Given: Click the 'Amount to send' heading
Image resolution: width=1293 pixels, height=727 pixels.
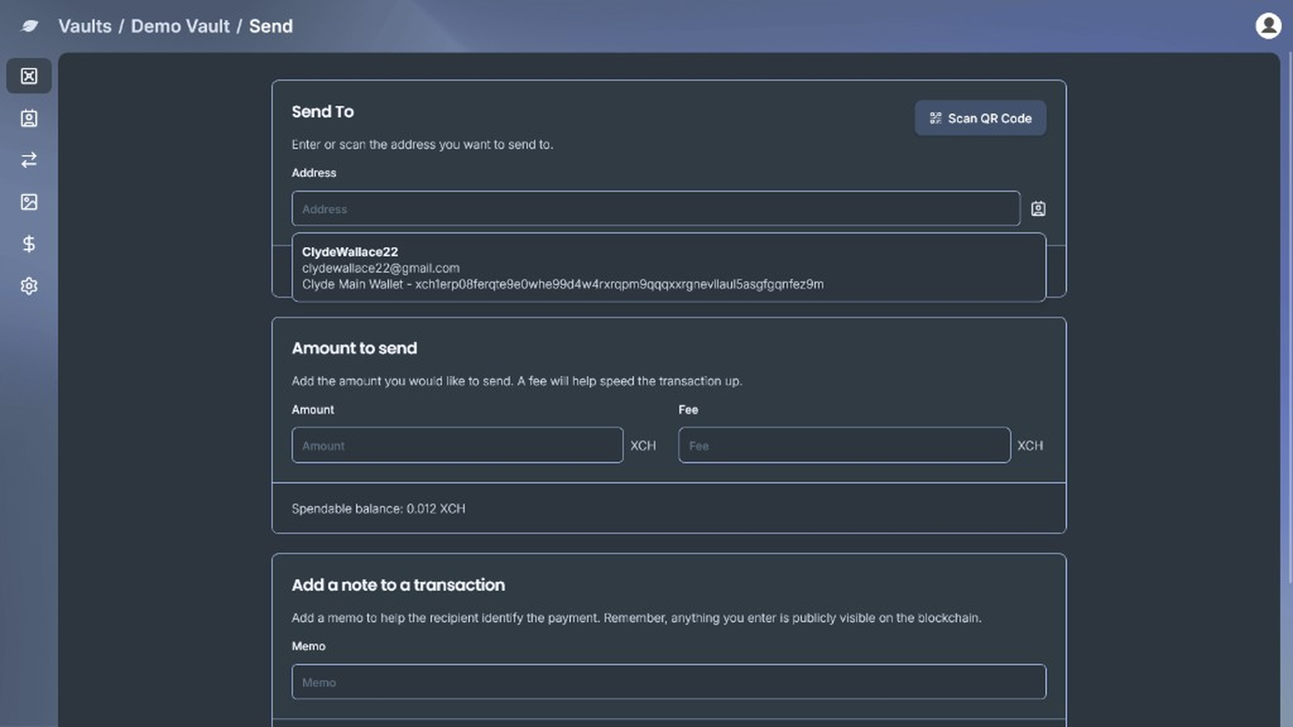Looking at the screenshot, I should (354, 348).
